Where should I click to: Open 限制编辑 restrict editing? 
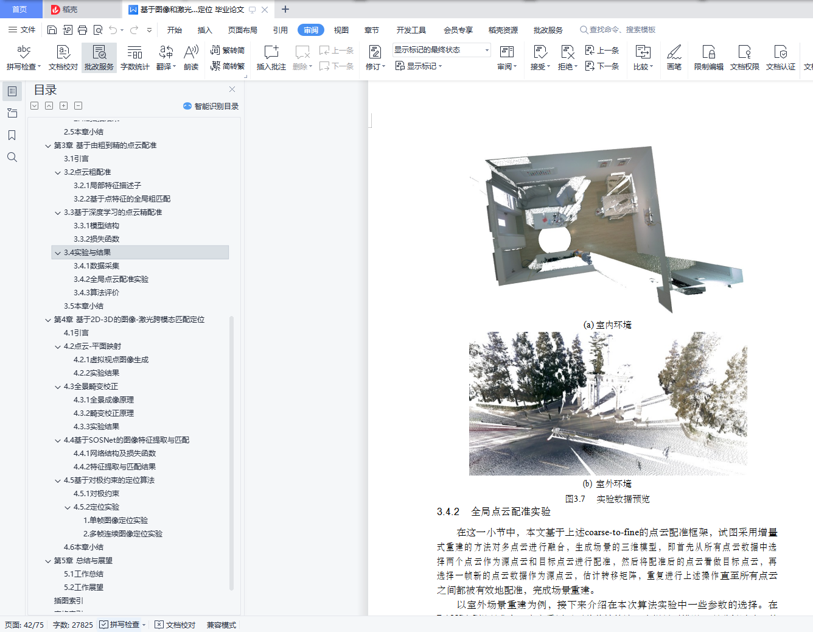pos(709,58)
